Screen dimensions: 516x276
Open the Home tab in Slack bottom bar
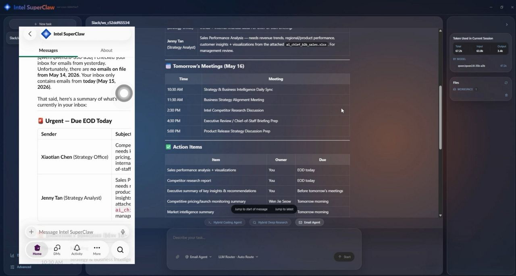(x=37, y=250)
